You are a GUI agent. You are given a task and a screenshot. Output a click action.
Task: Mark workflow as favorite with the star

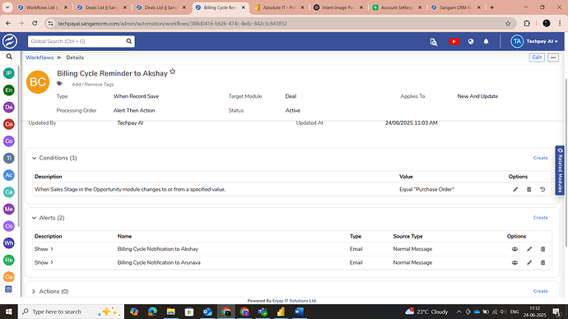point(173,72)
